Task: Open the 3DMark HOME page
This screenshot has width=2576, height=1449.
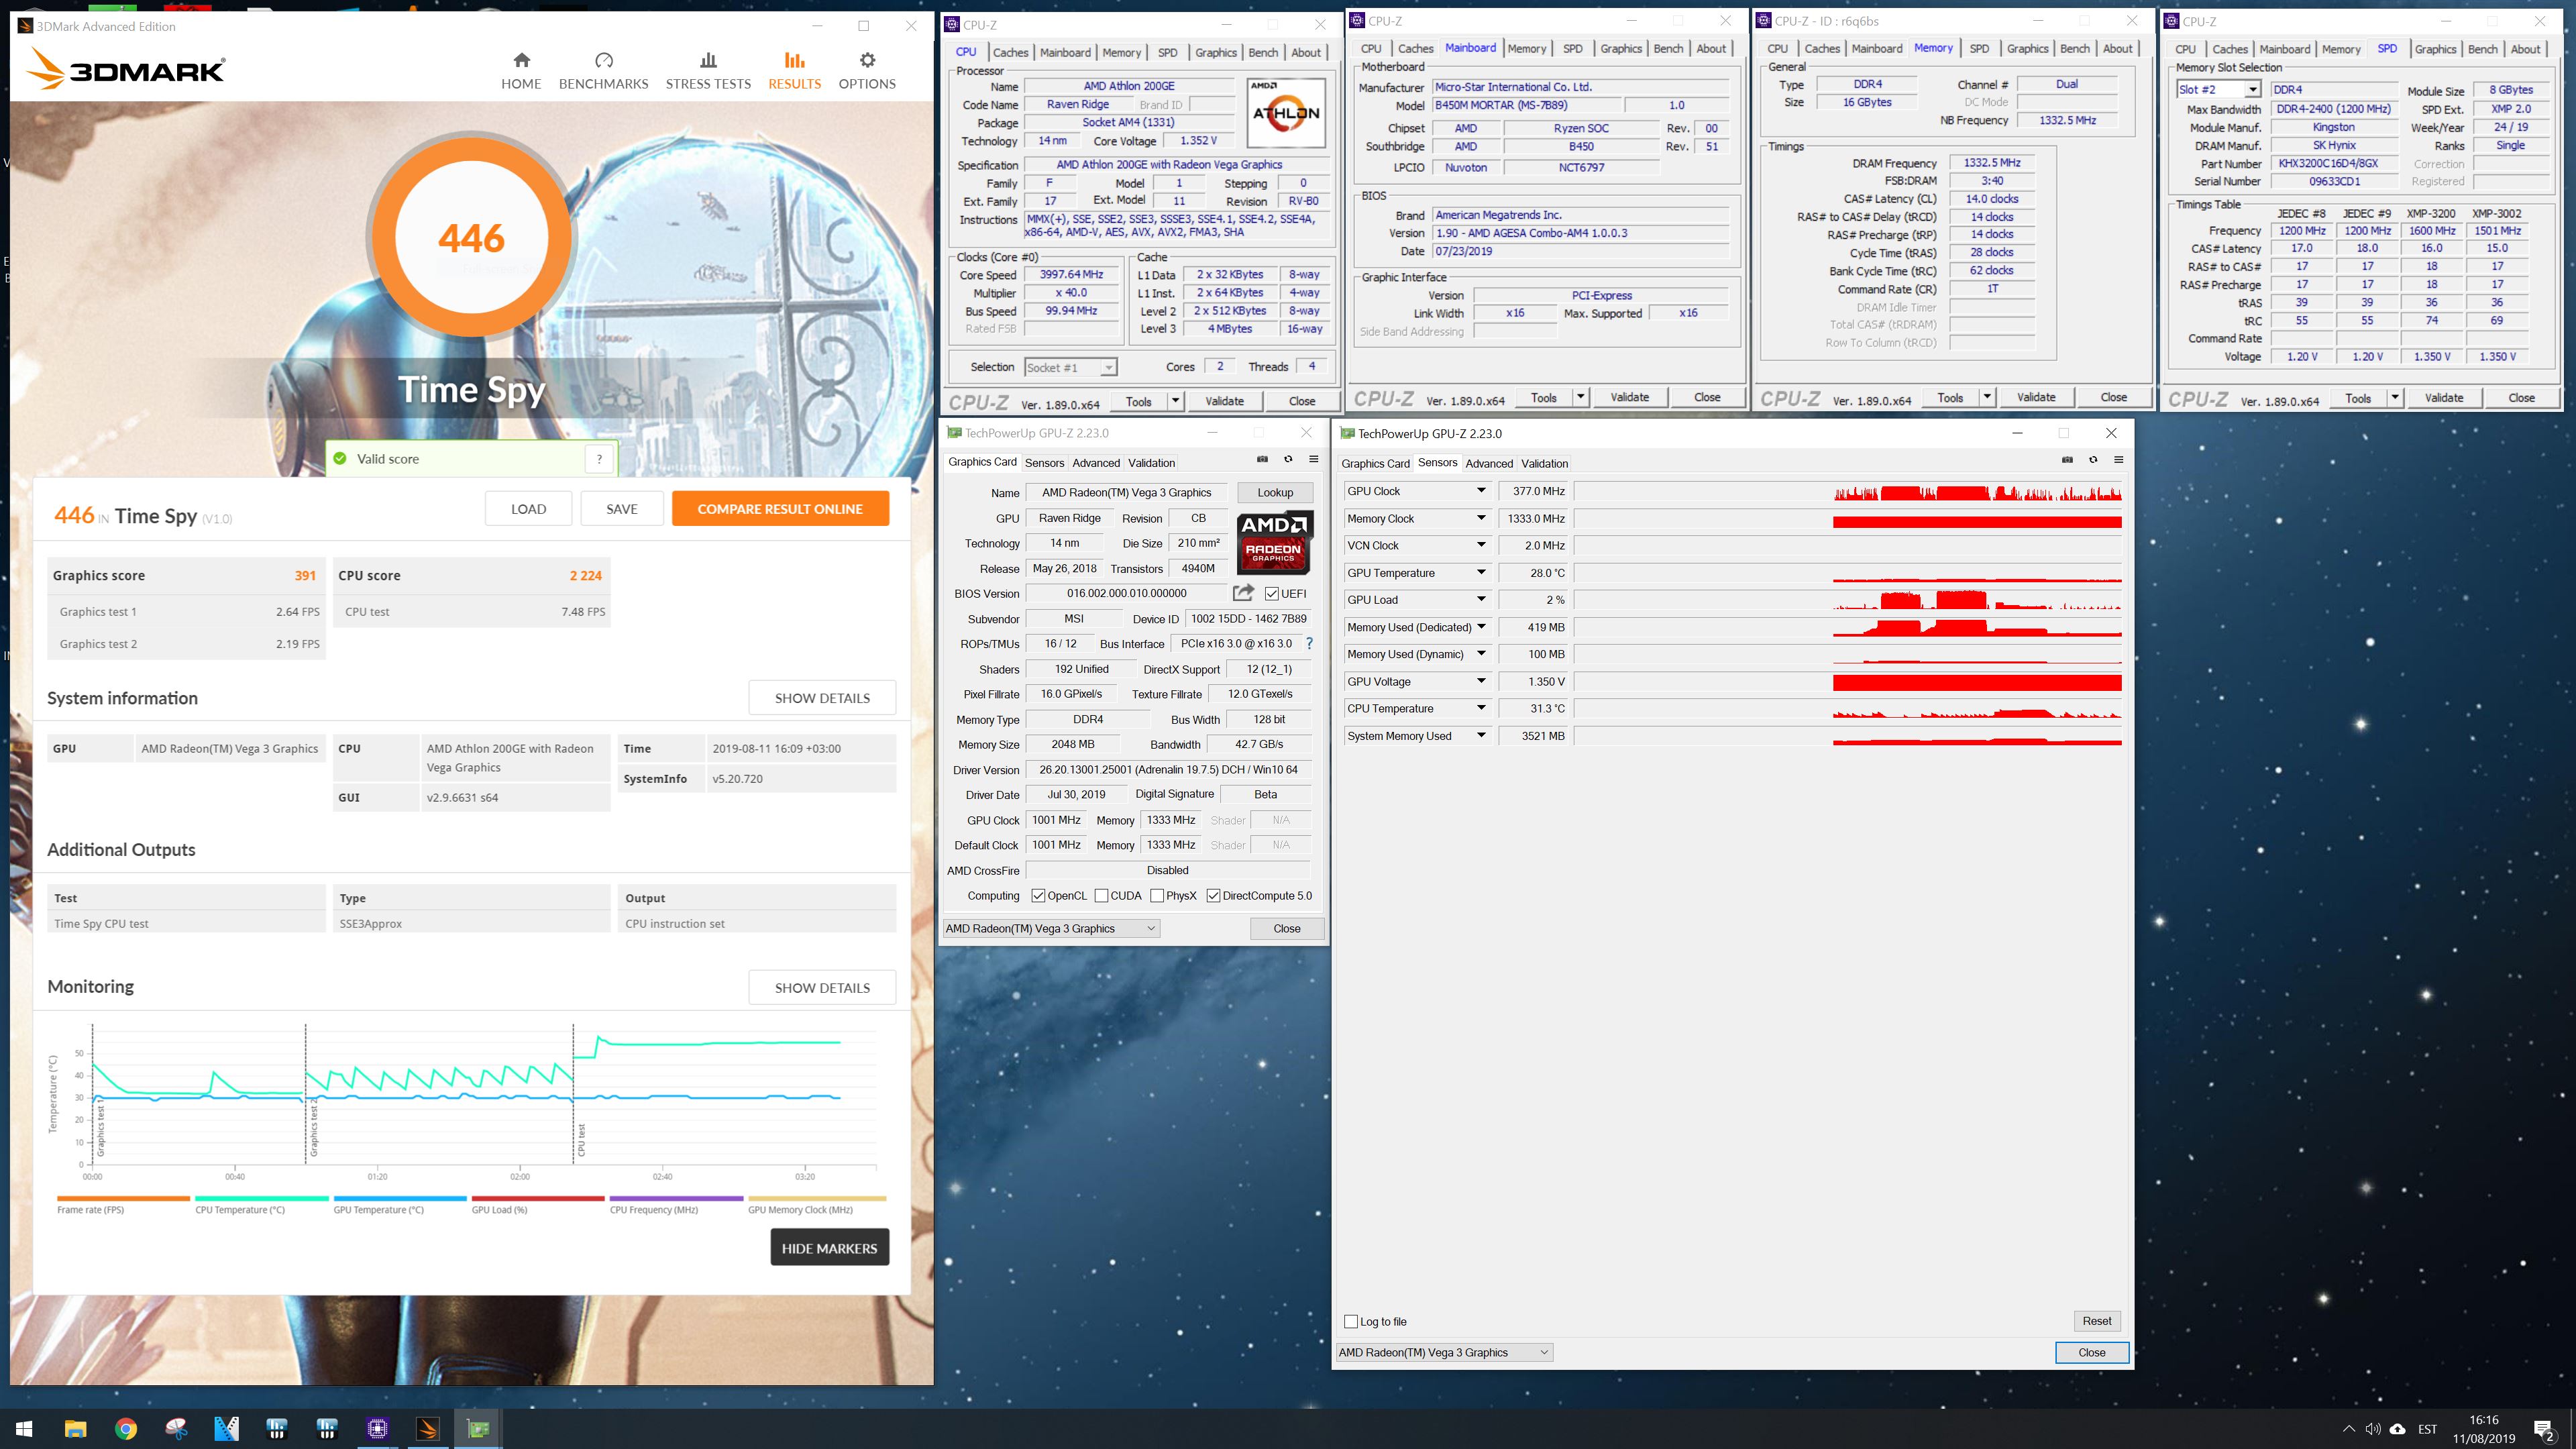Action: pos(521,71)
